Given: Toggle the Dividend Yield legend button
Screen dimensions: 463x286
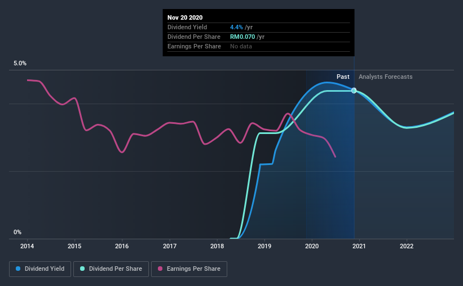Looking at the screenshot, I should pyautogui.click(x=41, y=269).
